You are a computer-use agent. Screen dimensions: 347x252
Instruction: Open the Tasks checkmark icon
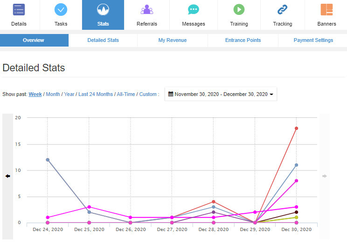click(61, 9)
